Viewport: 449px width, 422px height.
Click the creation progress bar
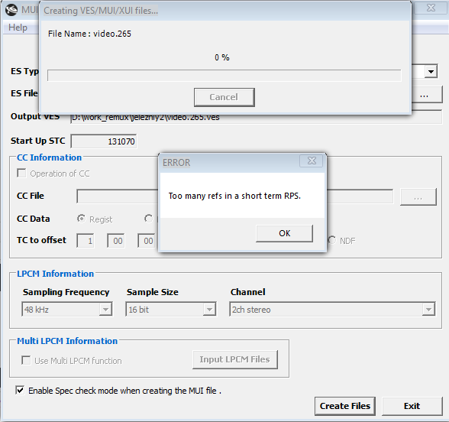[224, 76]
